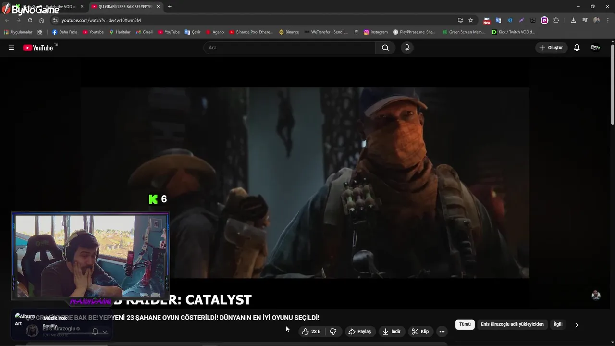Open 'Gmail' bookmark
Screen dimensions: 615x346
(x=144, y=32)
